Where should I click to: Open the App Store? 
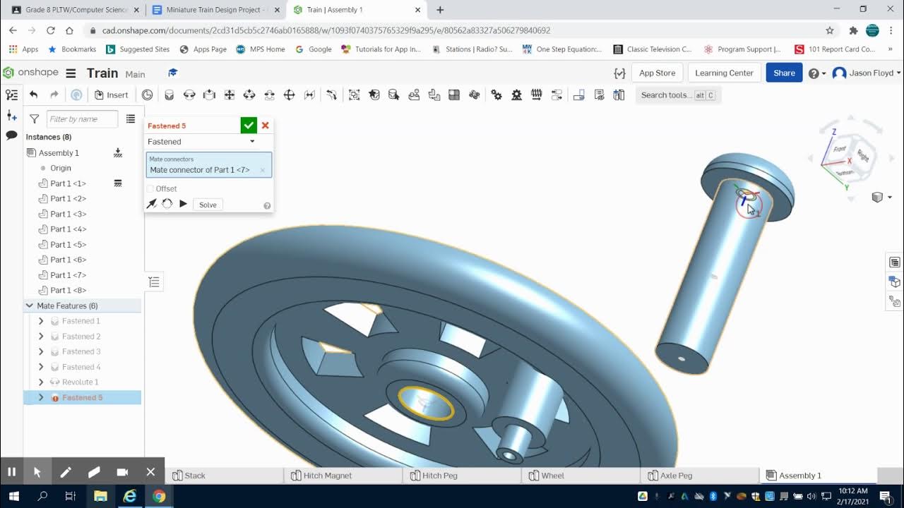coord(657,73)
